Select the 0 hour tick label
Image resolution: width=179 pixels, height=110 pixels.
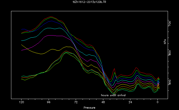(157, 102)
